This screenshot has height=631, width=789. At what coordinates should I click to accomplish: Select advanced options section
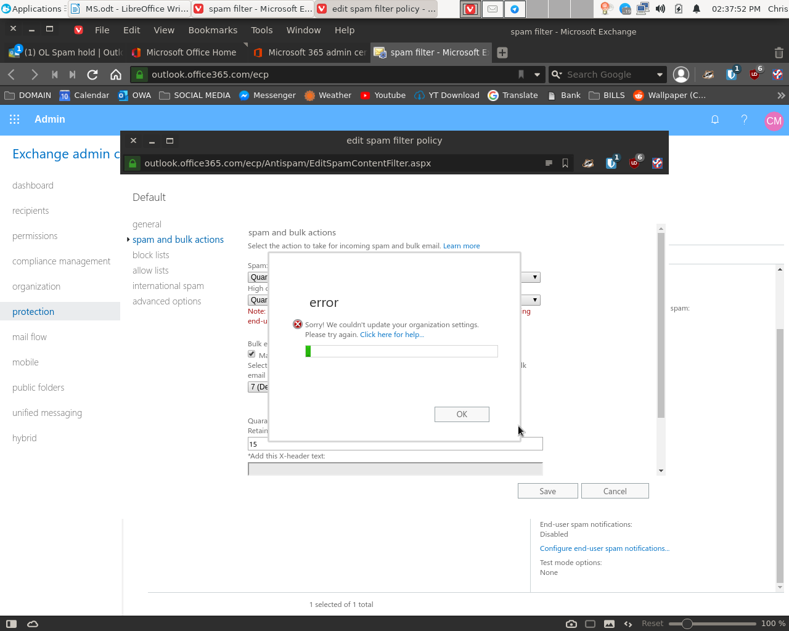pyautogui.click(x=166, y=301)
